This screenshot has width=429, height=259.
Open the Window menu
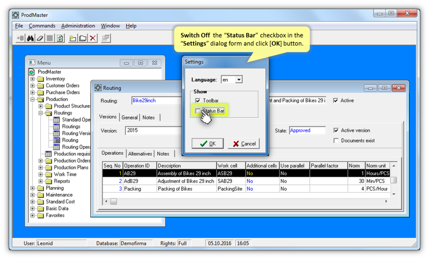(x=110, y=26)
